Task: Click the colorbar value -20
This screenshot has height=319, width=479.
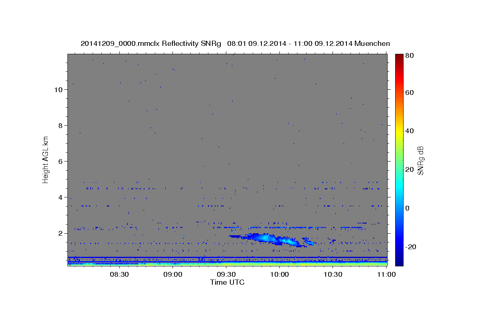Action: pos(411,247)
